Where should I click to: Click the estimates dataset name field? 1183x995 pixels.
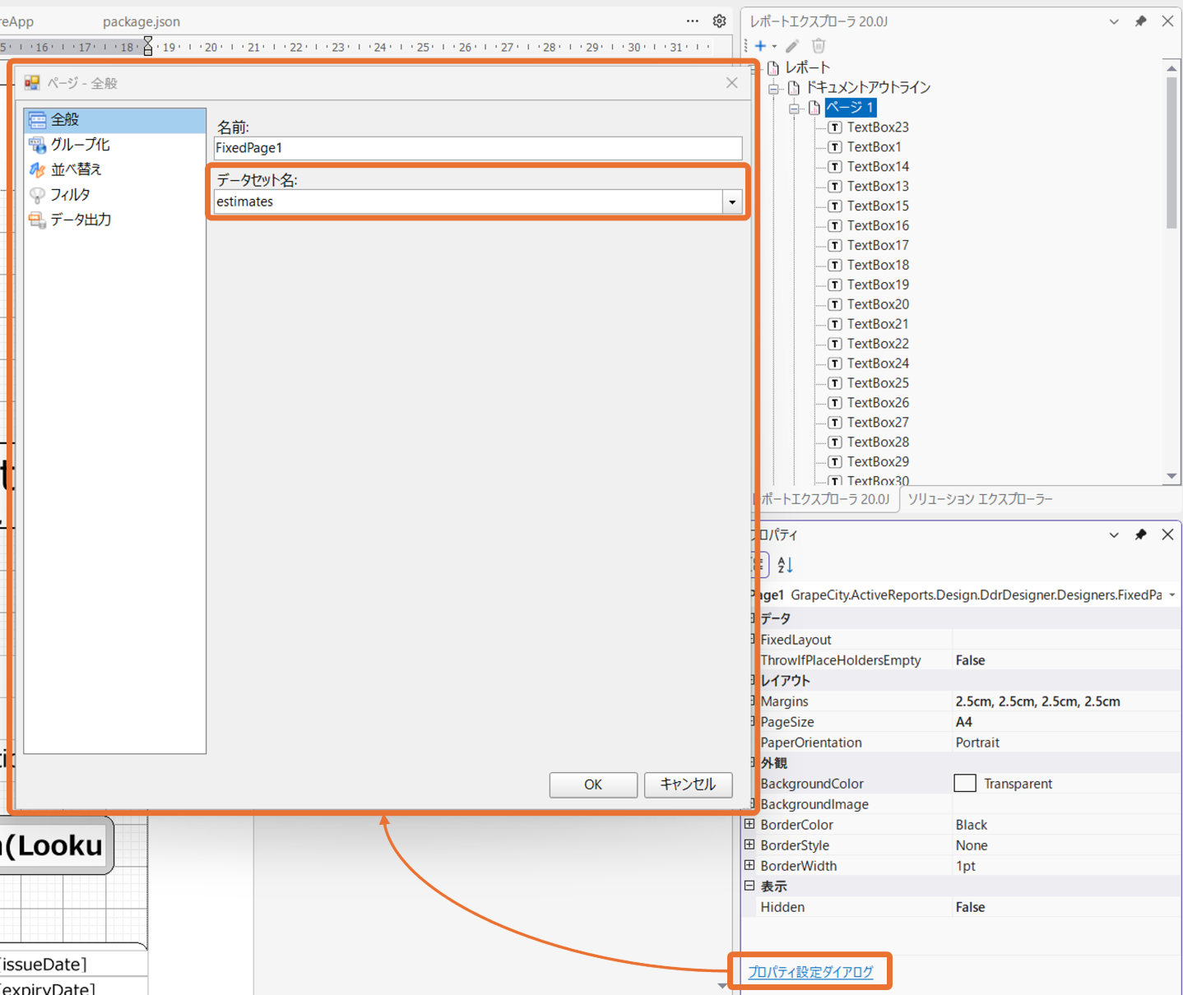pyautogui.click(x=468, y=202)
